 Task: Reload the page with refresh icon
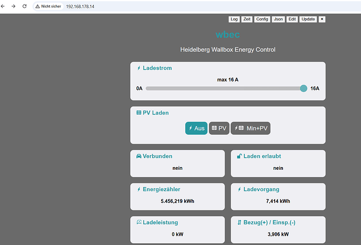click(x=25, y=6)
